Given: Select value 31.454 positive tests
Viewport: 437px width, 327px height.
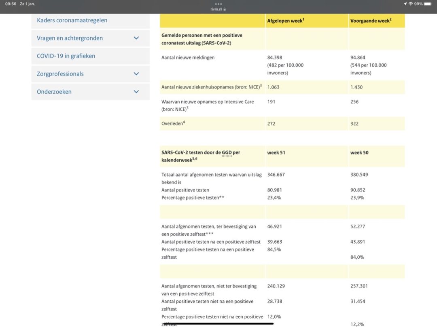Looking at the screenshot, I should 358,302.
